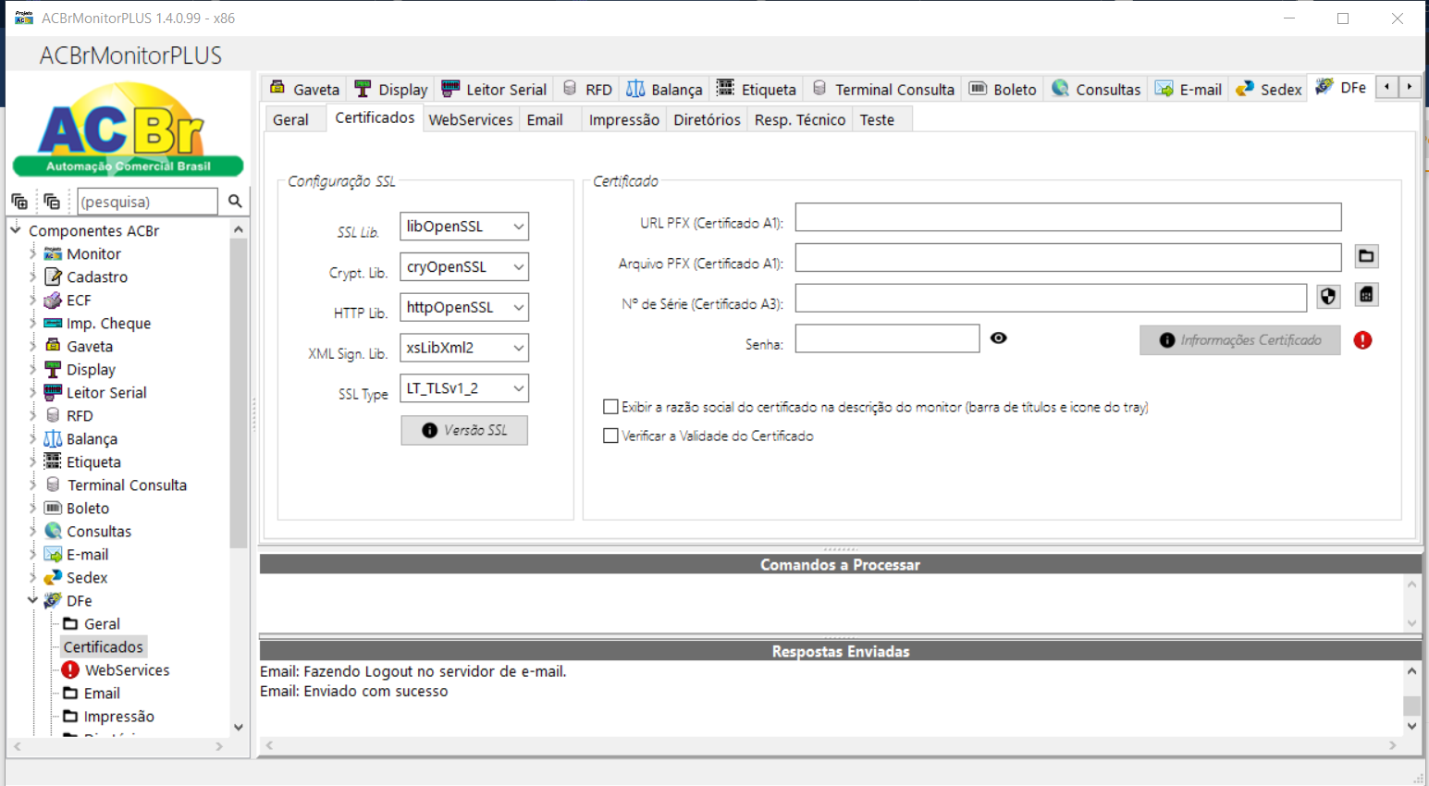This screenshot has height=786, width=1429.
Task: Click the DFe tree node icon
Action: click(53, 600)
